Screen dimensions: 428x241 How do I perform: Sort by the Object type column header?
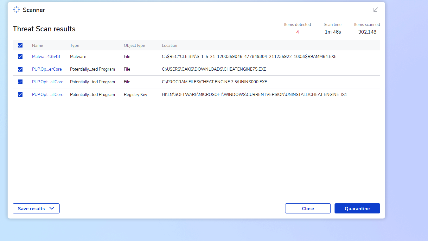click(134, 45)
